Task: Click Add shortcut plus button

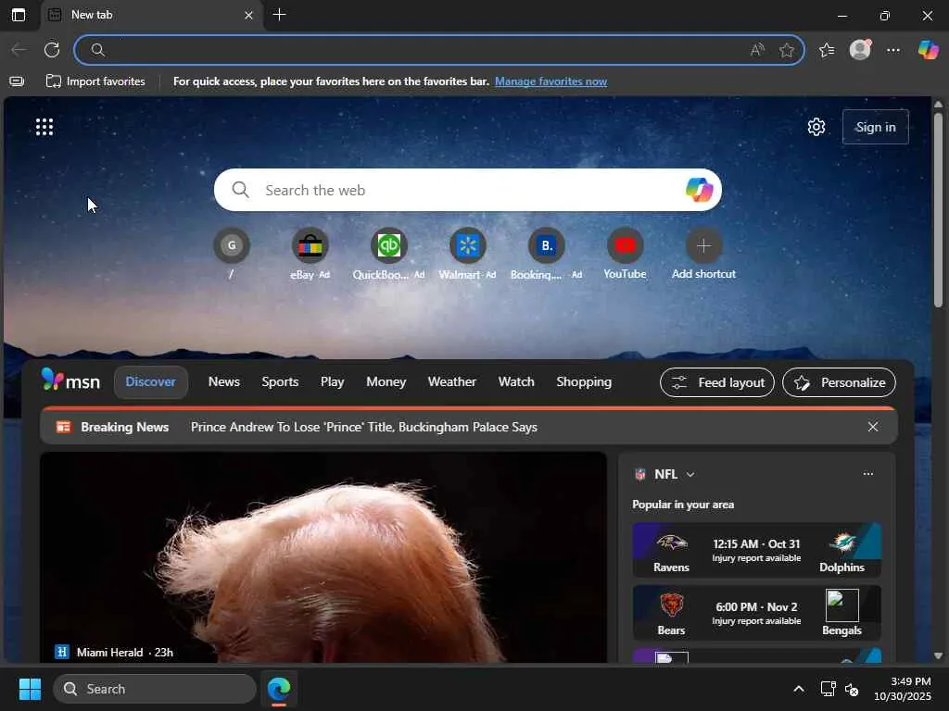Action: 703,246
